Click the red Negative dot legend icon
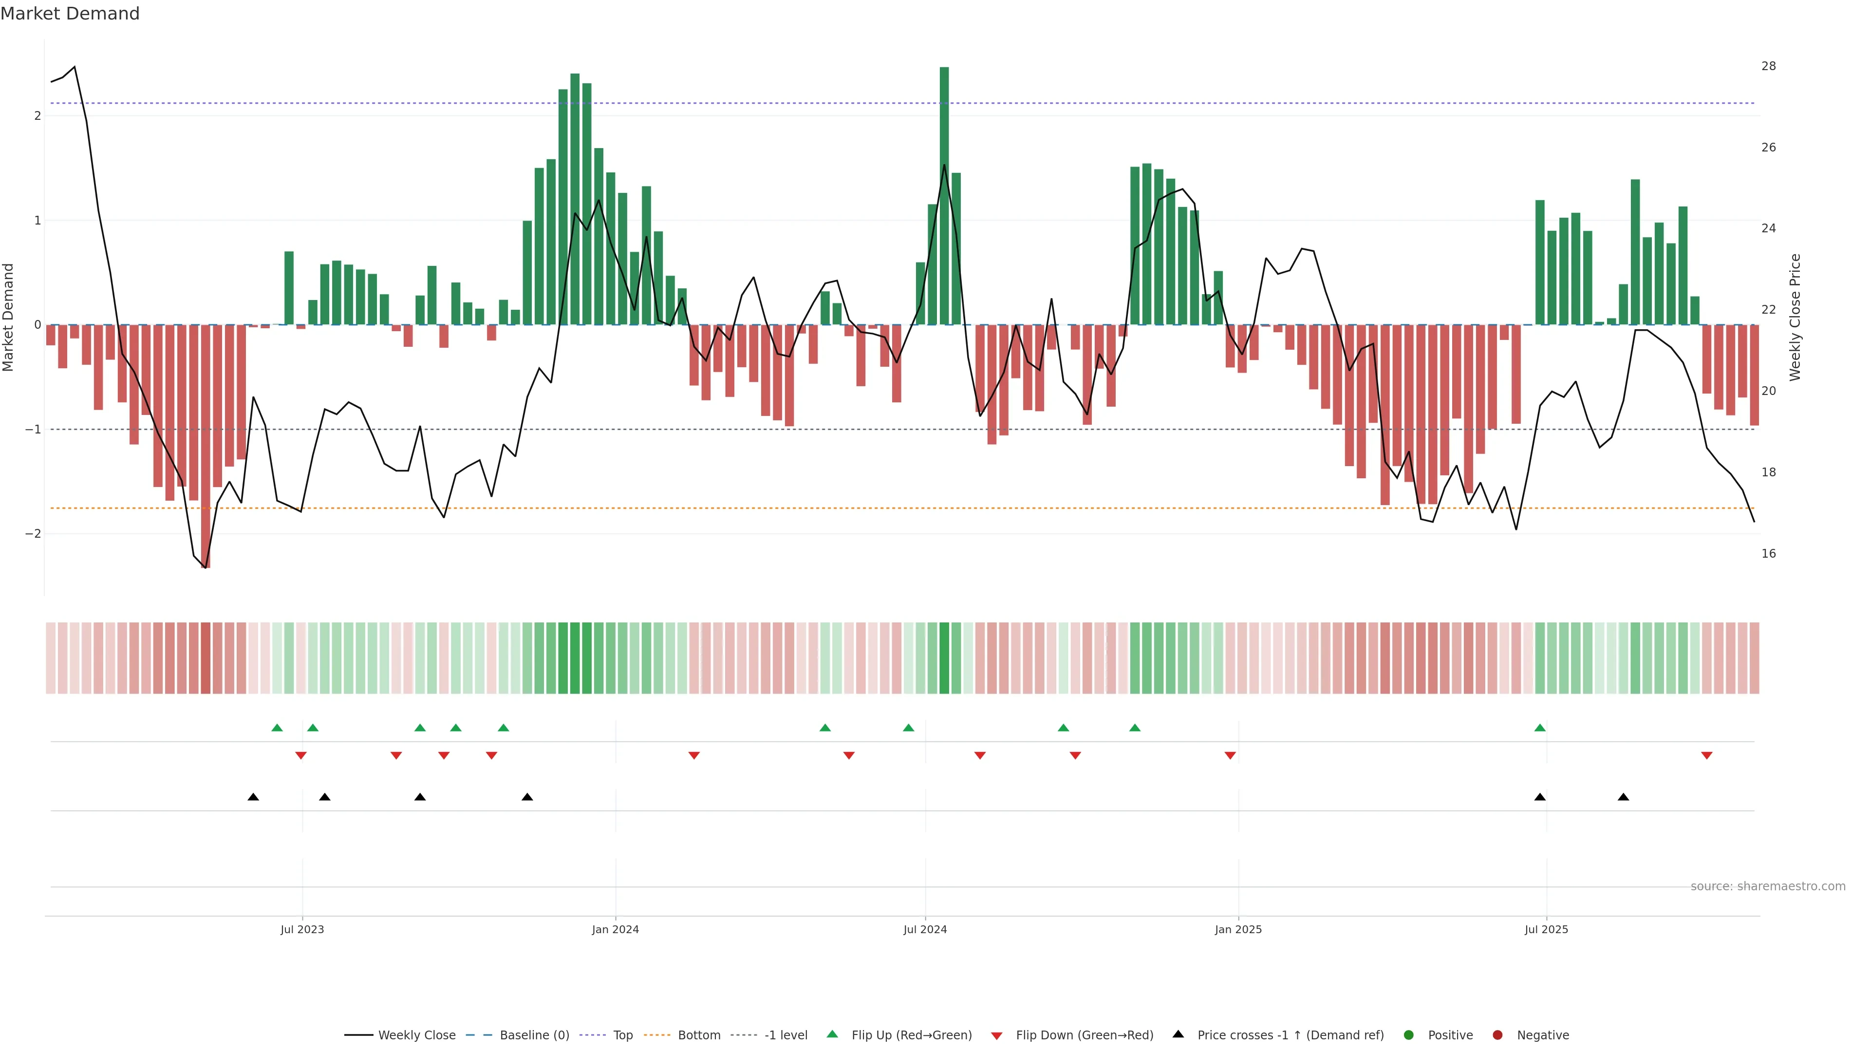This screenshot has width=1870, height=1052. coord(1497,1035)
